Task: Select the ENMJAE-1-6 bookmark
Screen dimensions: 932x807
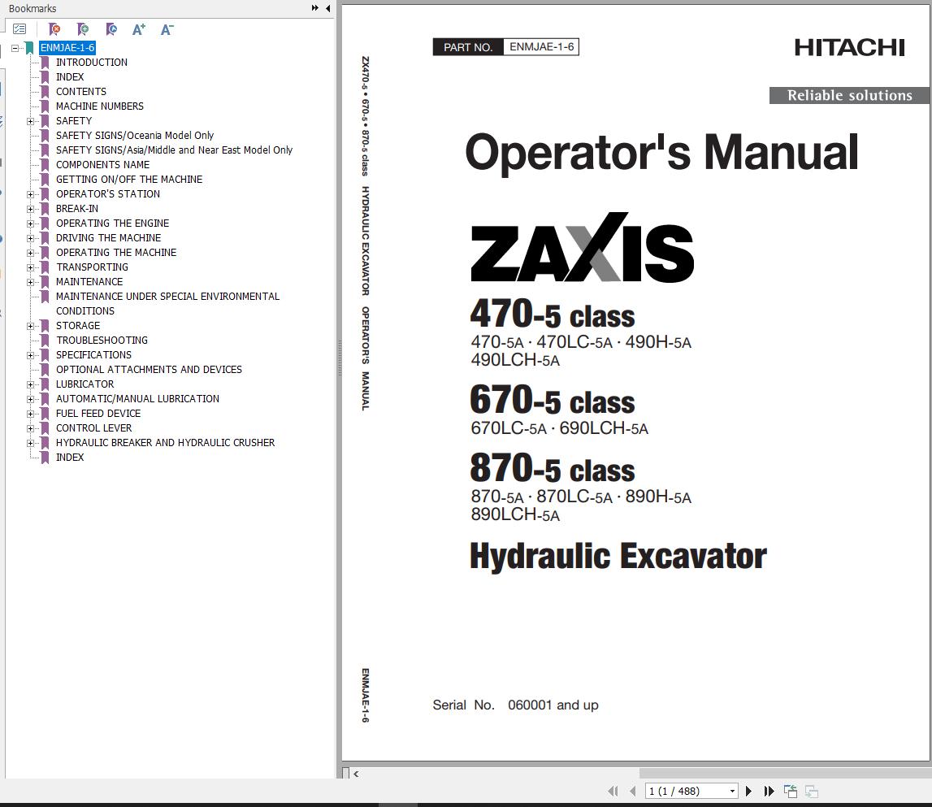Action: pyautogui.click(x=67, y=48)
